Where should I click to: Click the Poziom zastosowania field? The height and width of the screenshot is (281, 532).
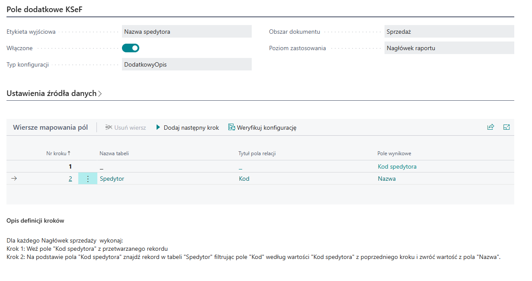tap(449, 48)
